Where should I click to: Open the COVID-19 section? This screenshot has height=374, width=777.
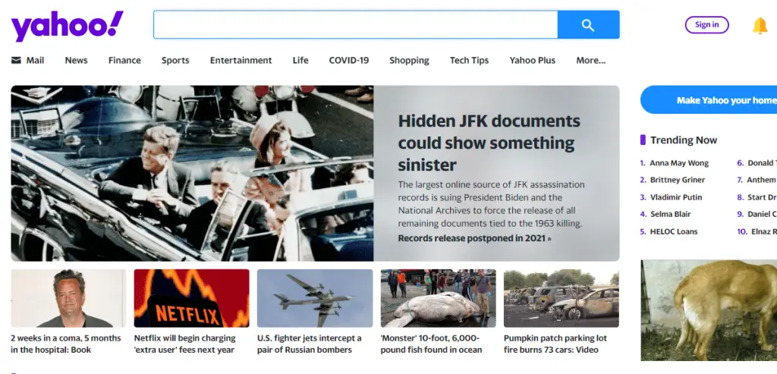coord(349,61)
